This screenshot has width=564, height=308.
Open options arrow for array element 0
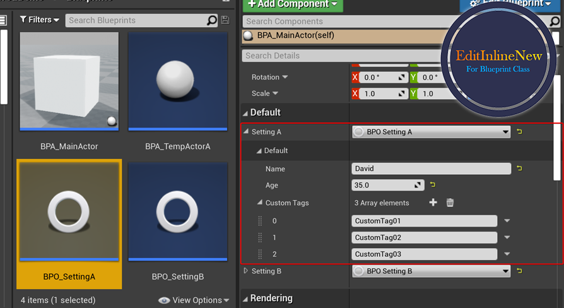[x=507, y=220]
